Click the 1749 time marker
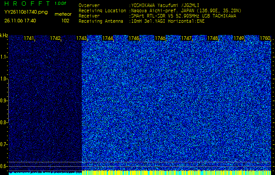Screen dimensions: 275x175 [x=239, y=38]
